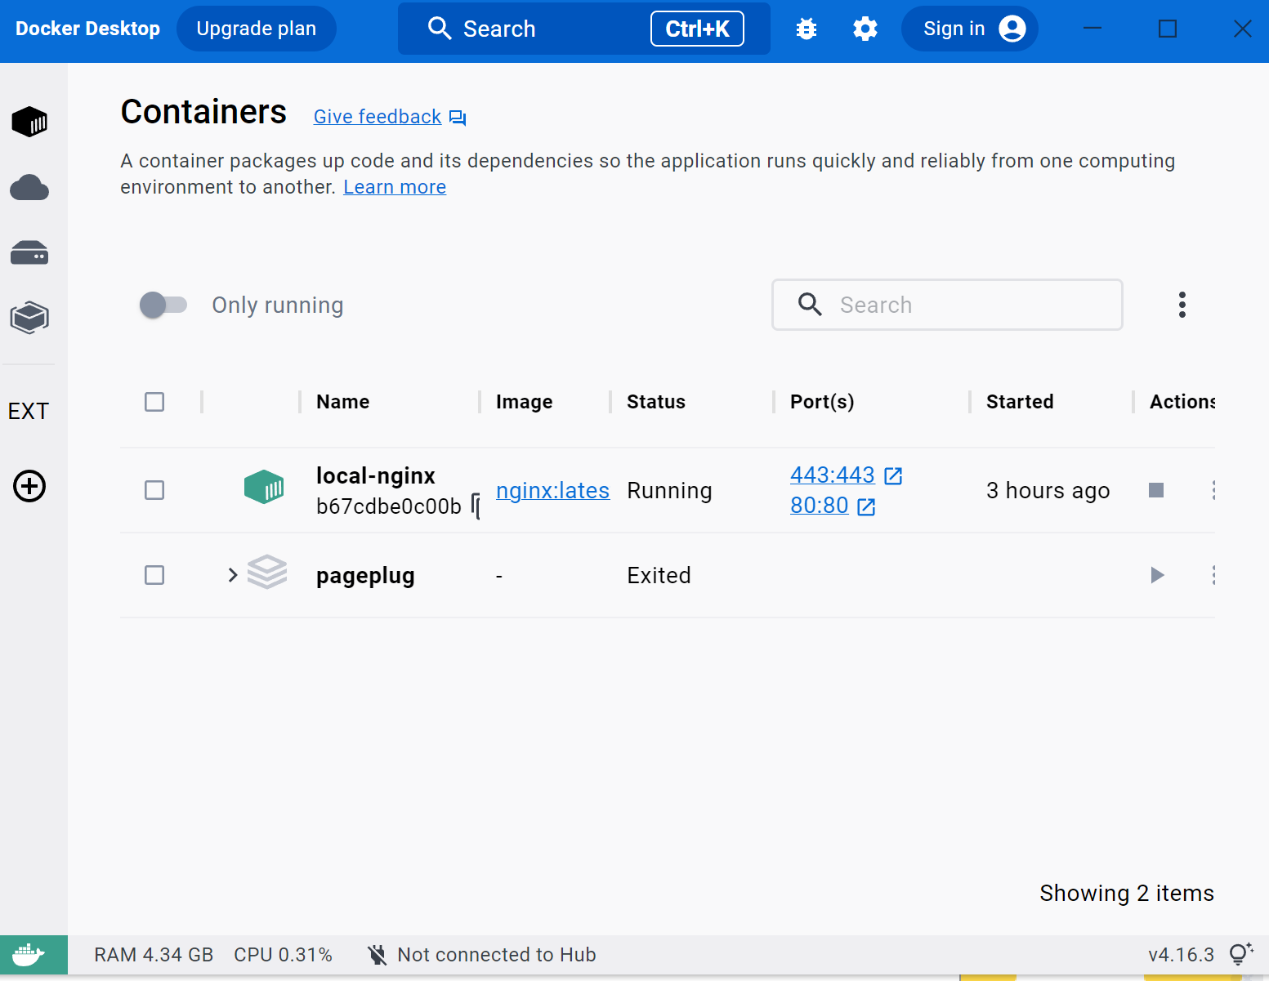Click Not connected to Hub status
Screen dimensions: 1269x981
481,955
